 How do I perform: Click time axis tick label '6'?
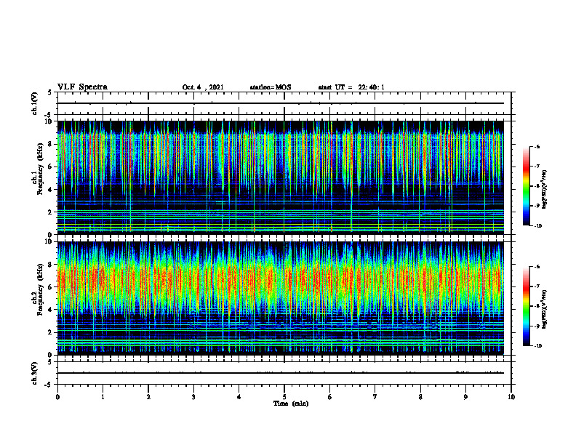[x=330, y=397]
